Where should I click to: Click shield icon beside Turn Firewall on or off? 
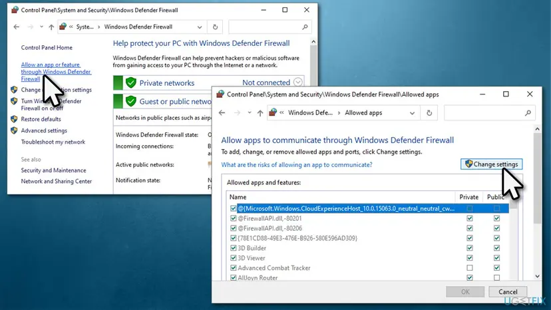click(14, 101)
